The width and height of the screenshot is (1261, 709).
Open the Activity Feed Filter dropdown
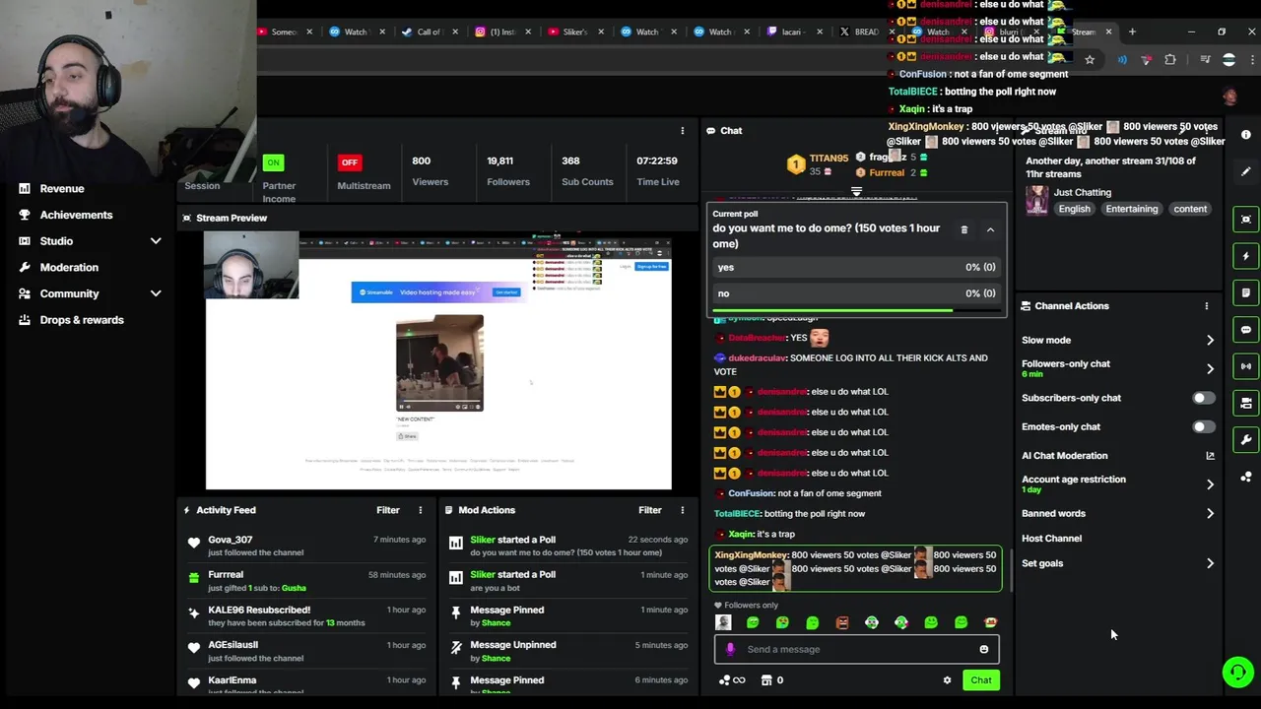tap(388, 510)
